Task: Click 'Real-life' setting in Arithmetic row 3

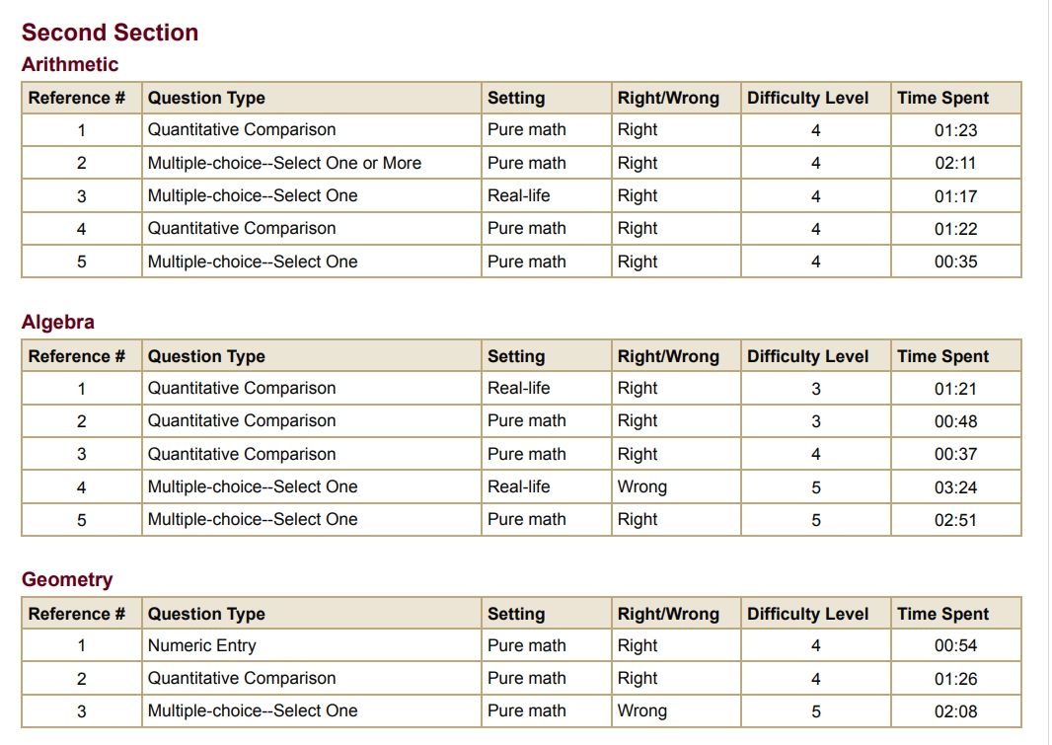Action: (x=519, y=195)
